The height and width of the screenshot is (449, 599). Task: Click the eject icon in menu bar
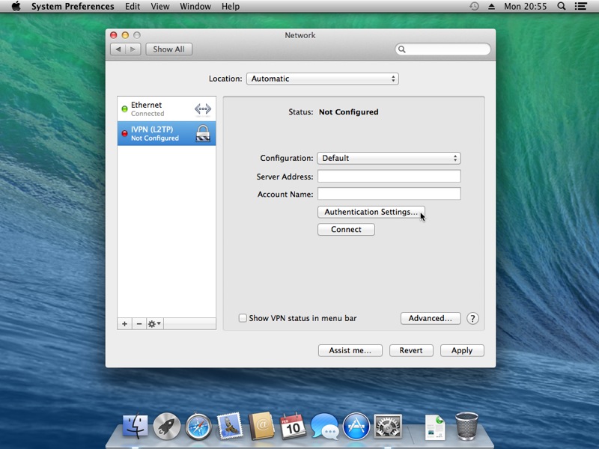point(492,7)
